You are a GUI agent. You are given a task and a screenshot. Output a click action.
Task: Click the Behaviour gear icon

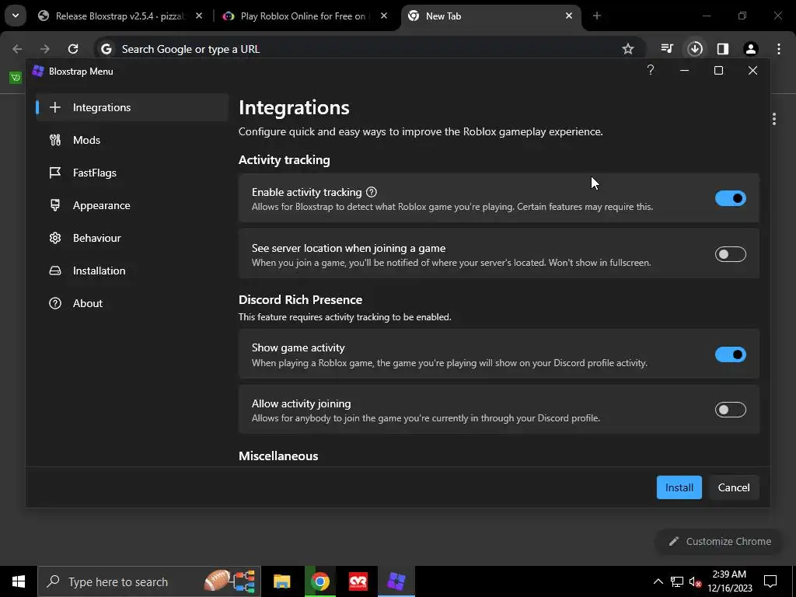[x=55, y=238]
